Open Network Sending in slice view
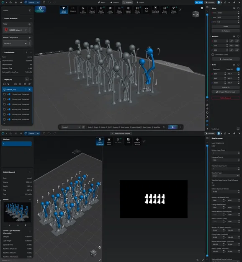242x262 pixels. click(x=137, y=141)
